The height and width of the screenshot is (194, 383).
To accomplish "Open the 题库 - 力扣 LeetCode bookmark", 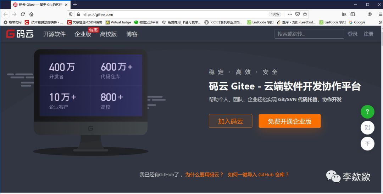I will click(x=296, y=22).
